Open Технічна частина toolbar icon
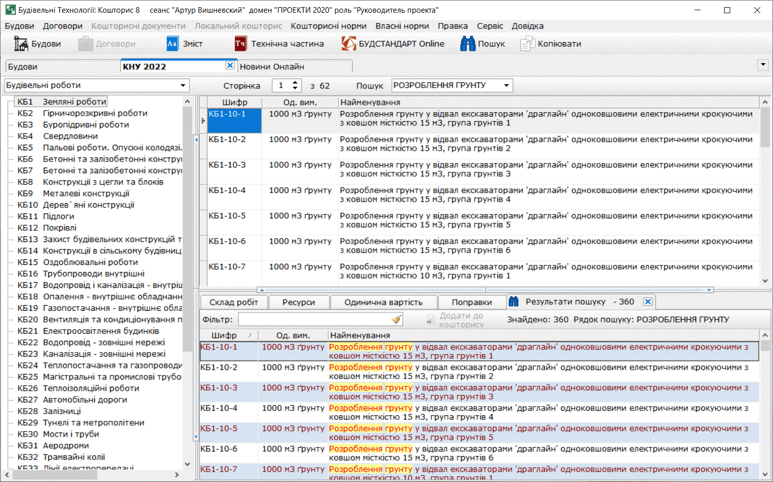 [x=240, y=44]
